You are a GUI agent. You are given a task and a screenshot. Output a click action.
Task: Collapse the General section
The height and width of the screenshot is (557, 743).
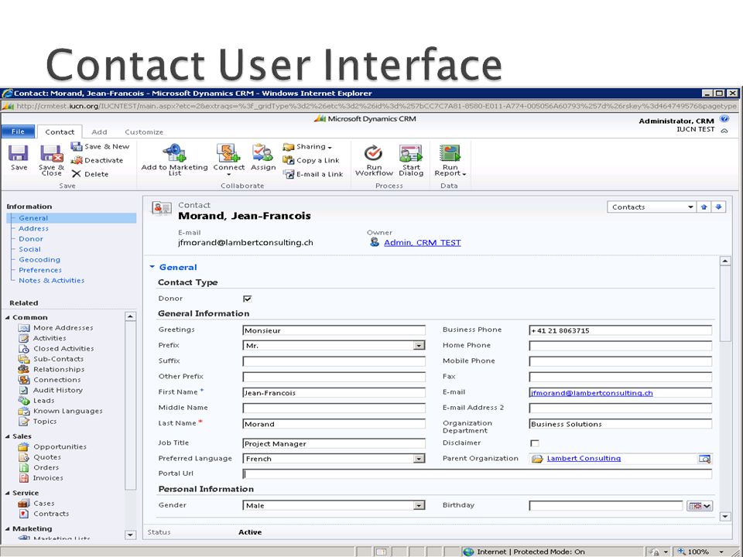point(152,267)
